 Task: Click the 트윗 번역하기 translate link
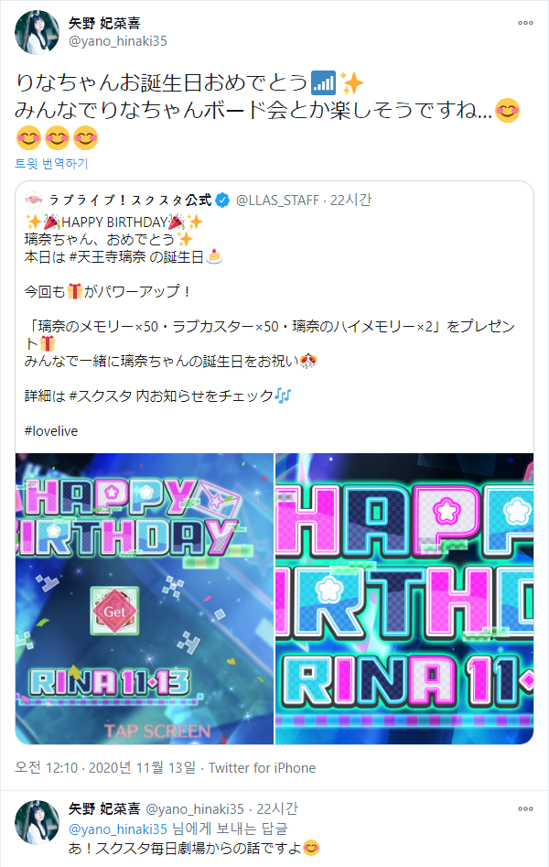coord(51,164)
